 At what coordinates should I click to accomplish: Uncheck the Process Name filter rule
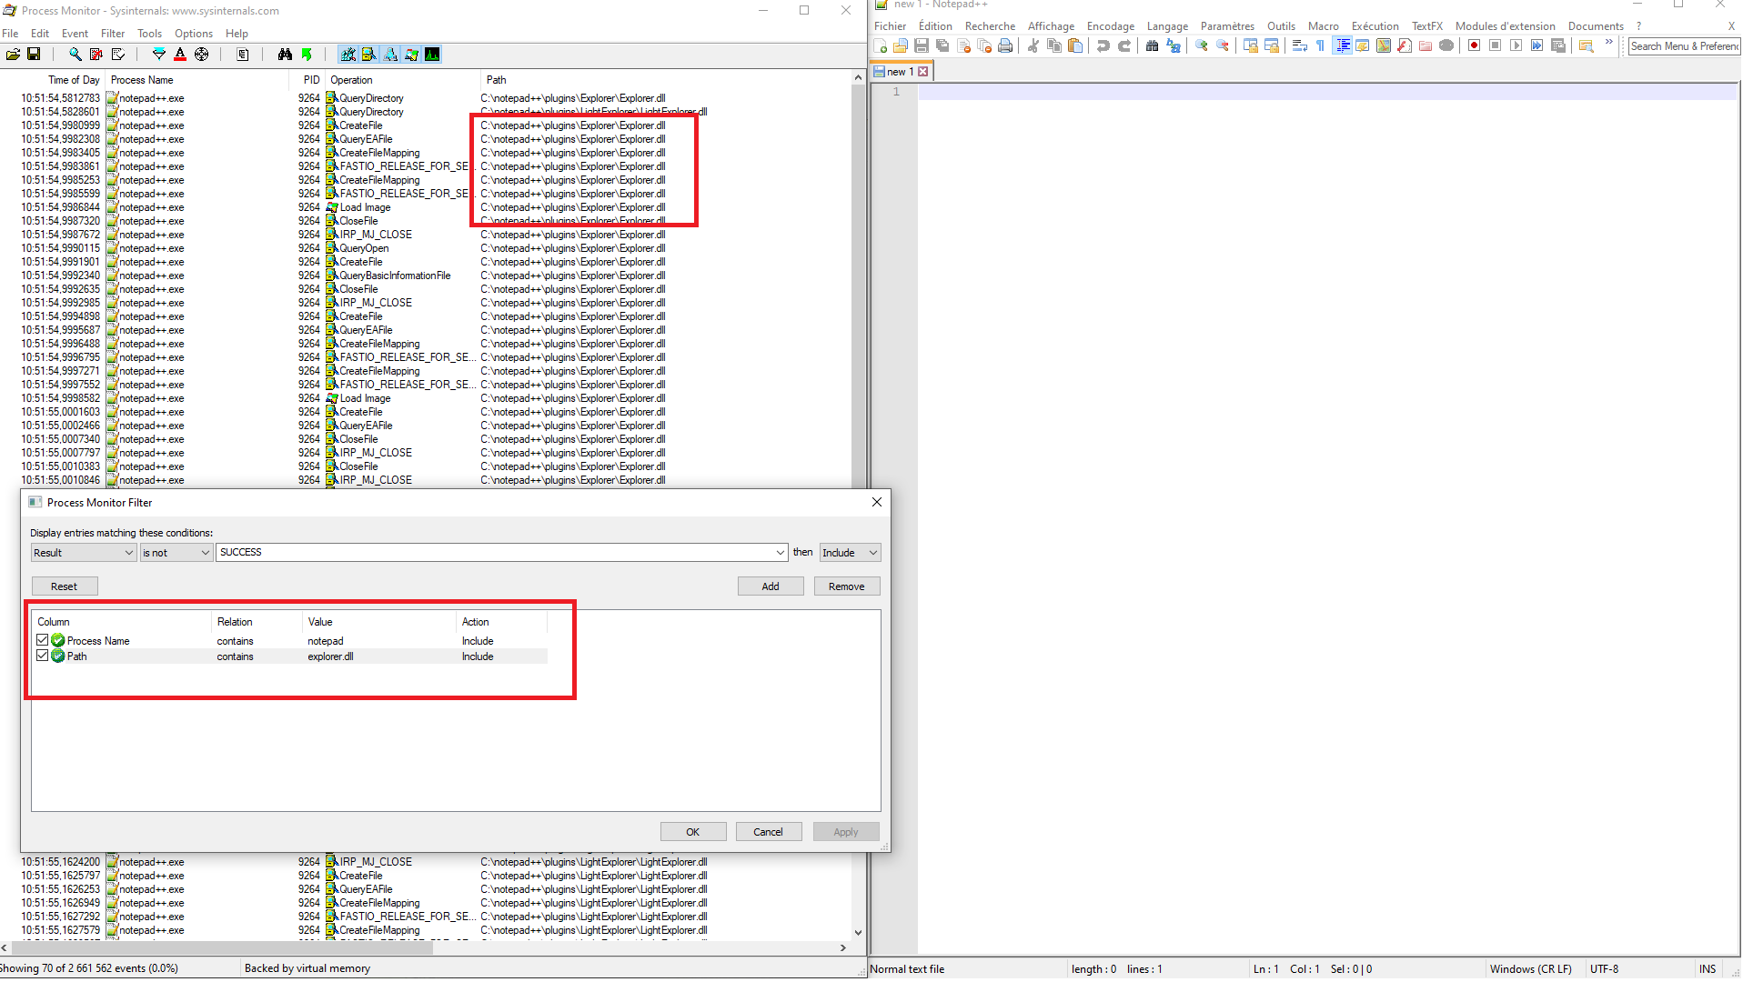(x=43, y=640)
